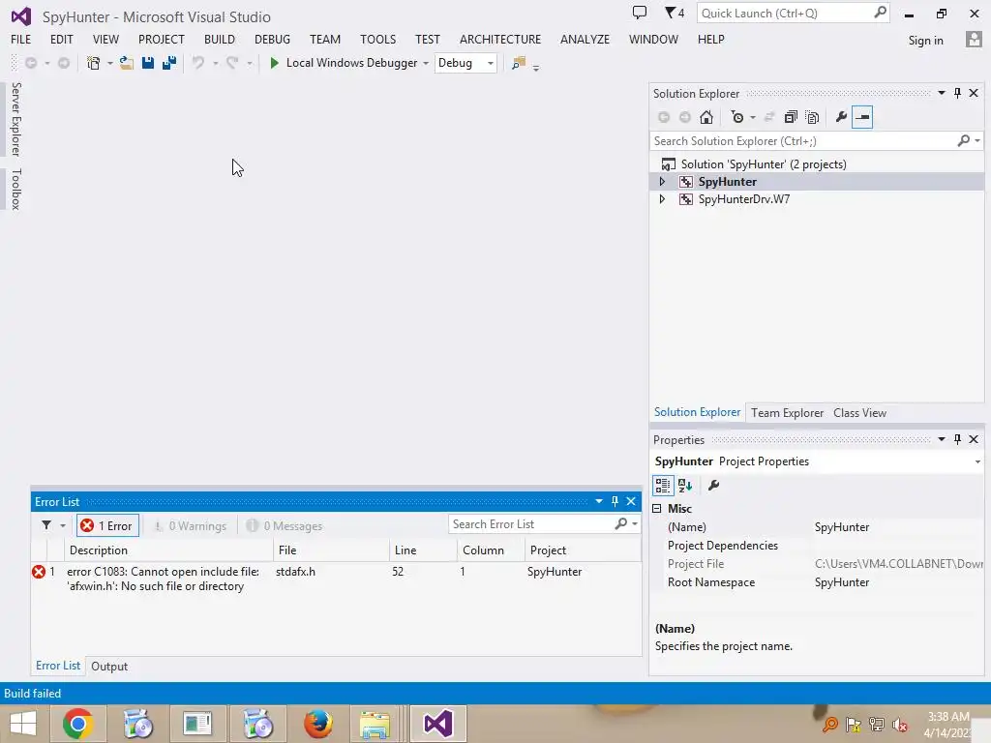Viewport: 991px width, 743px height.
Task: Toggle the 1 Error filter button
Action: coord(107,525)
